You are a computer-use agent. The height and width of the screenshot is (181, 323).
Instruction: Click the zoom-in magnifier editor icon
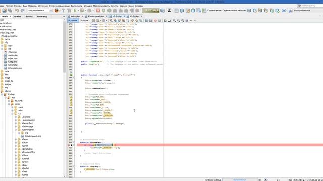tap(183, 20)
